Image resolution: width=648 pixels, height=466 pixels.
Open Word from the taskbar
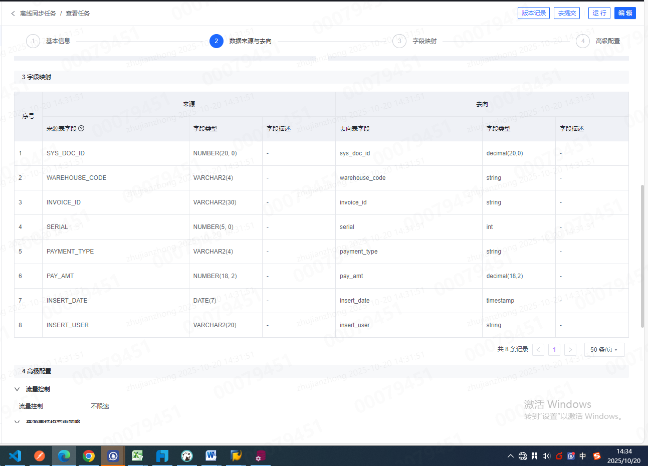211,456
